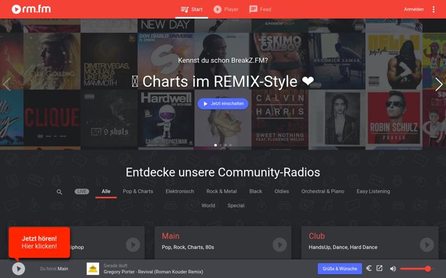
Task: Filter by World genre
Action: (208, 206)
